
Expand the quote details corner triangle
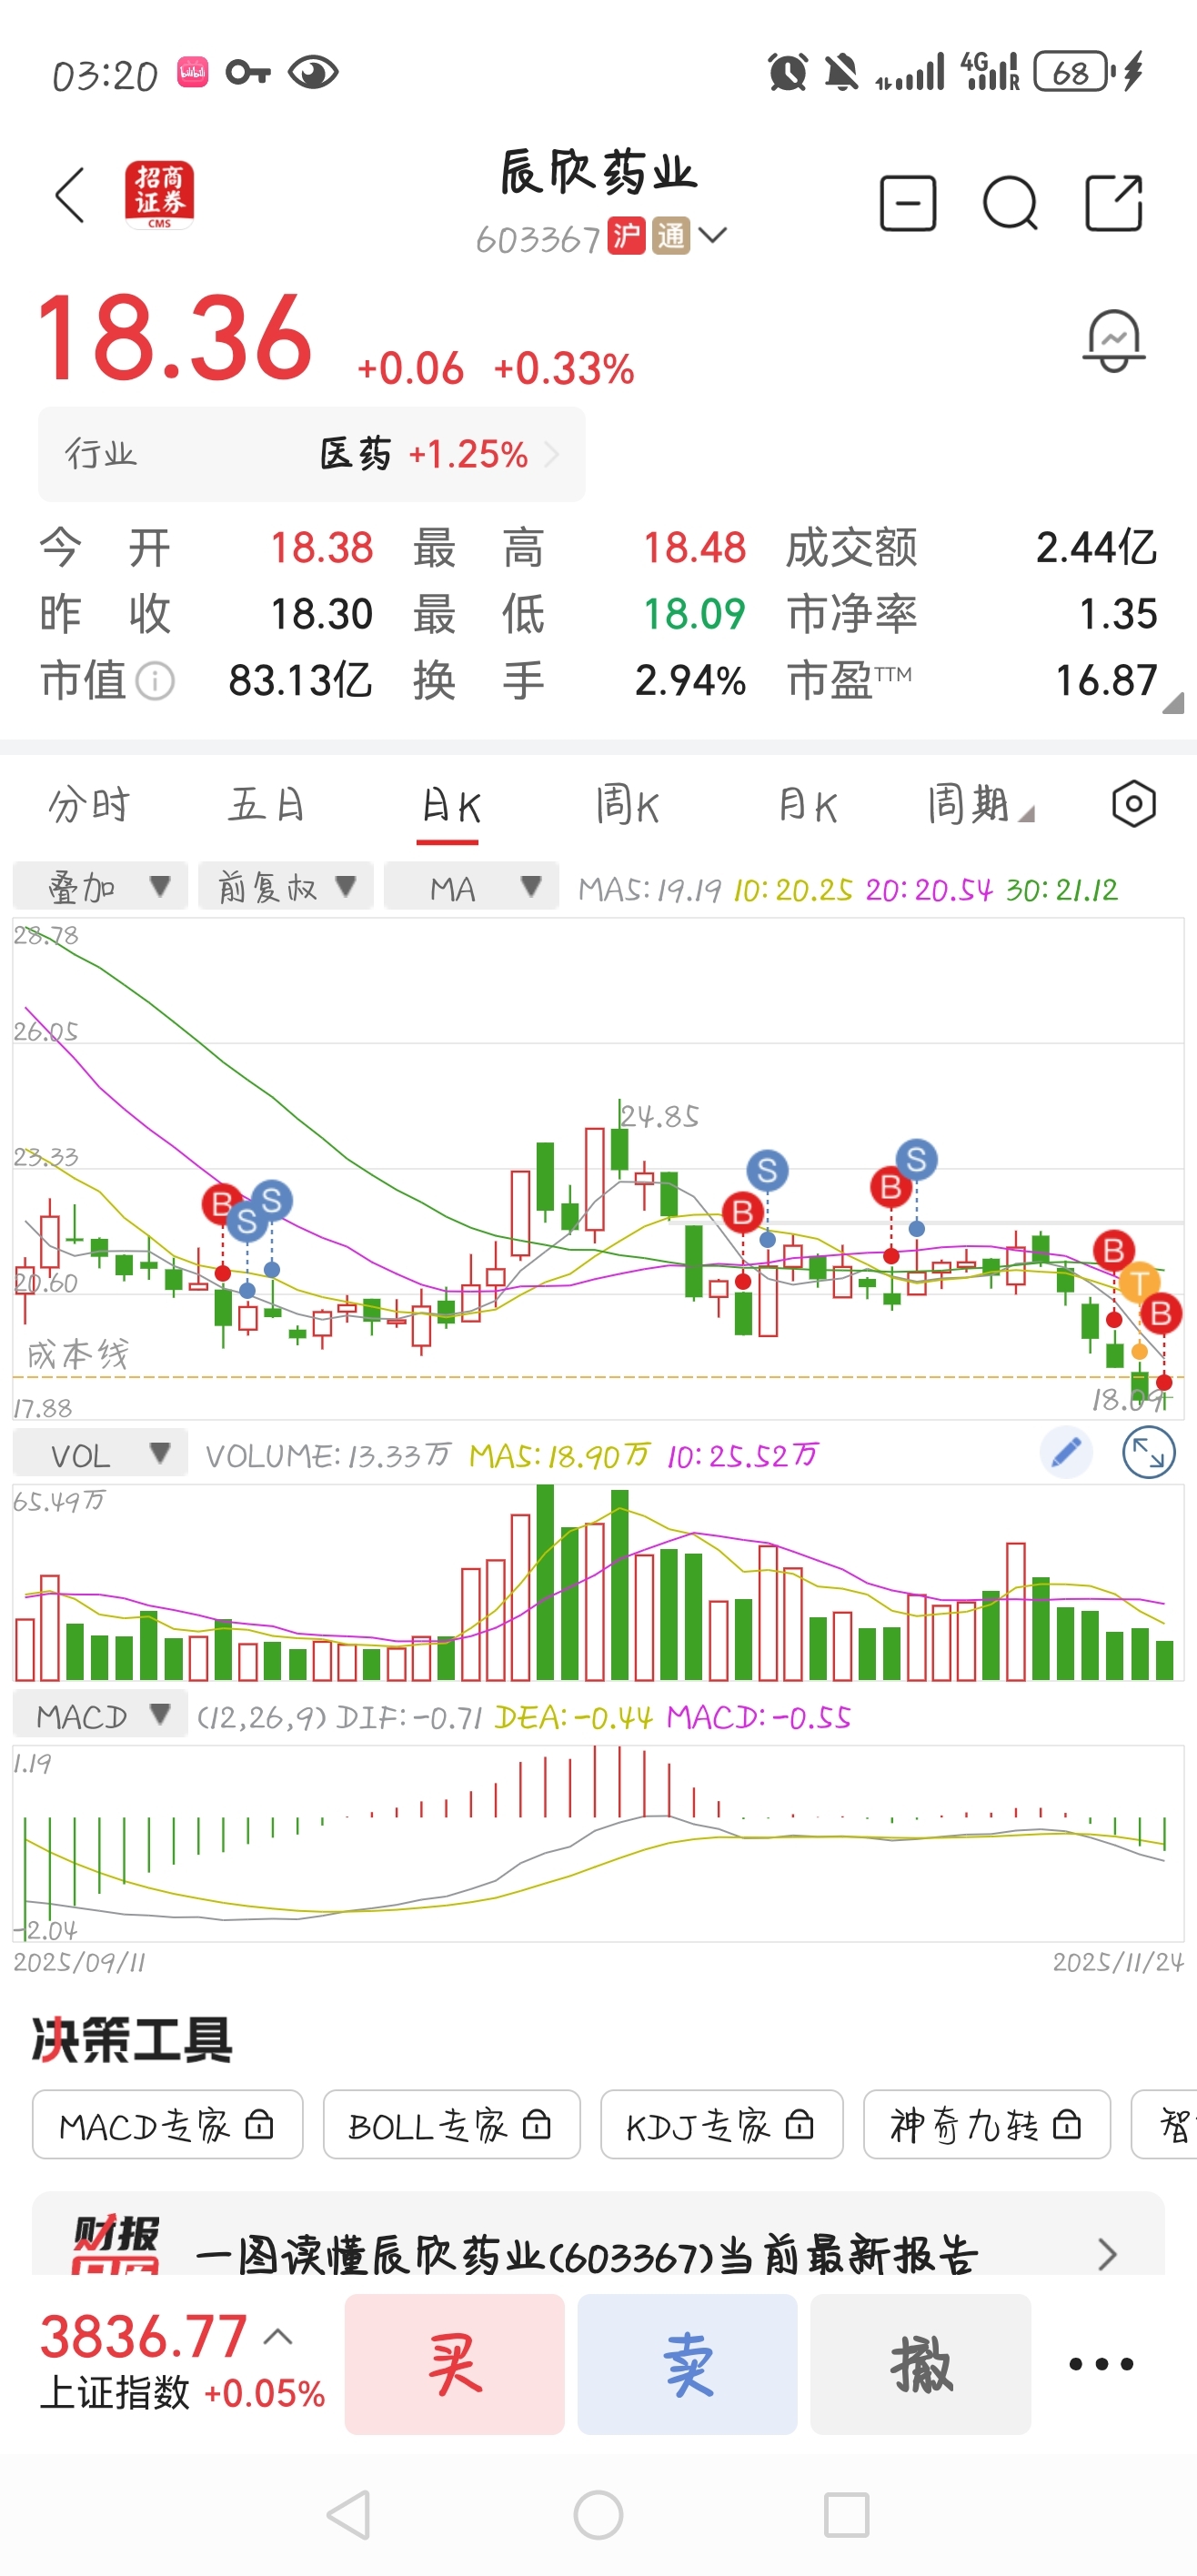click(x=1173, y=702)
